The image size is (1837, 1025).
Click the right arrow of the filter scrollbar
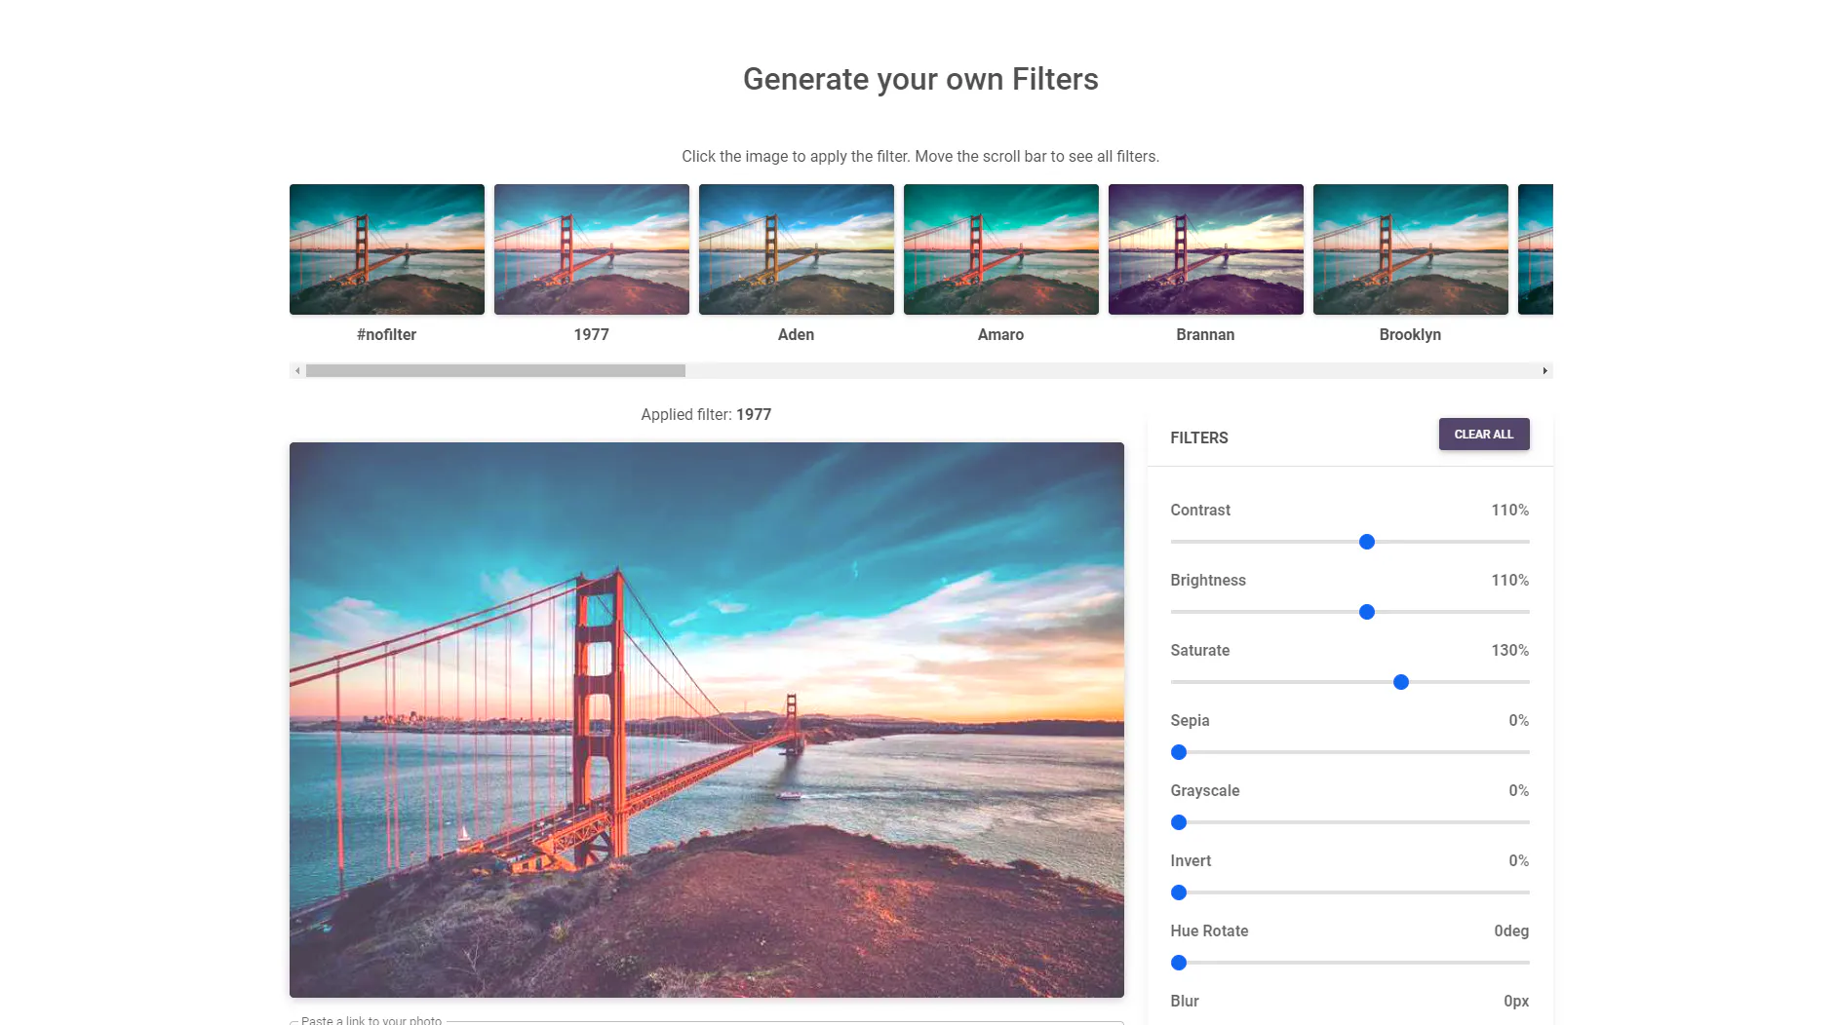tap(1544, 371)
